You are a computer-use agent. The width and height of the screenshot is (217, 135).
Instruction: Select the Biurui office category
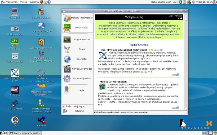pyautogui.click(x=78, y=49)
